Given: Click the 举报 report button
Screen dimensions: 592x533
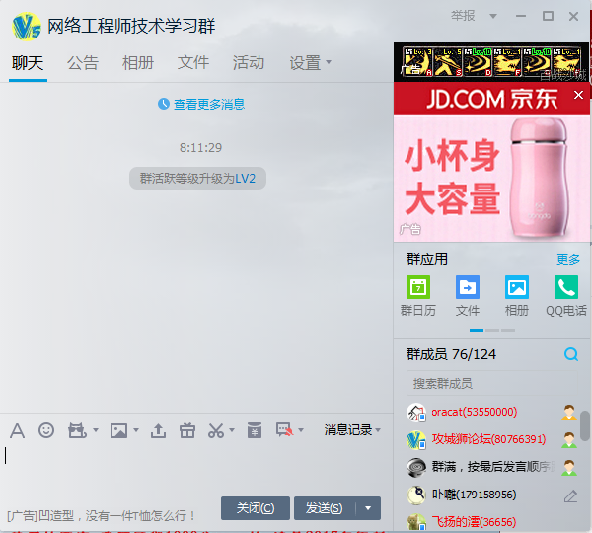Looking at the screenshot, I should 463,16.
